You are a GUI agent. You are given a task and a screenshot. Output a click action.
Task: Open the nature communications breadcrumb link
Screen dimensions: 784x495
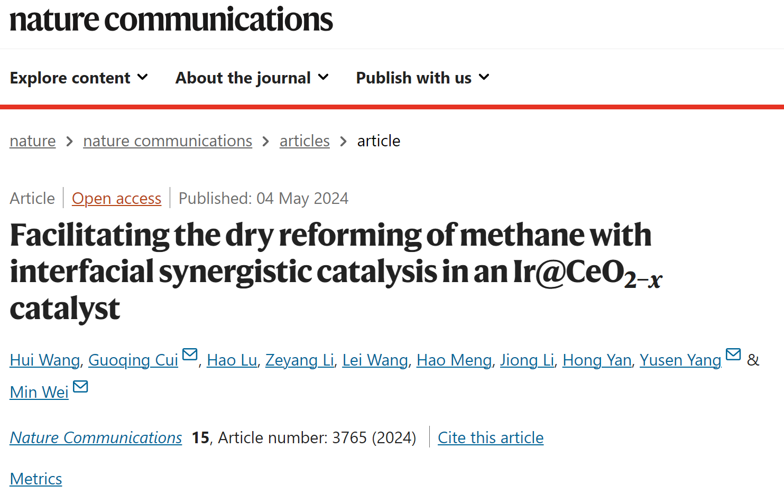pos(168,141)
